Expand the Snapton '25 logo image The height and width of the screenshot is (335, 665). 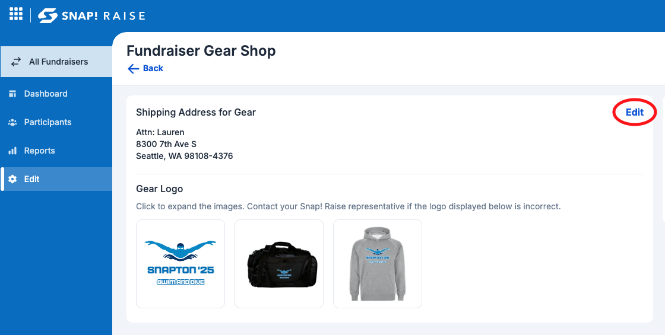point(180,264)
